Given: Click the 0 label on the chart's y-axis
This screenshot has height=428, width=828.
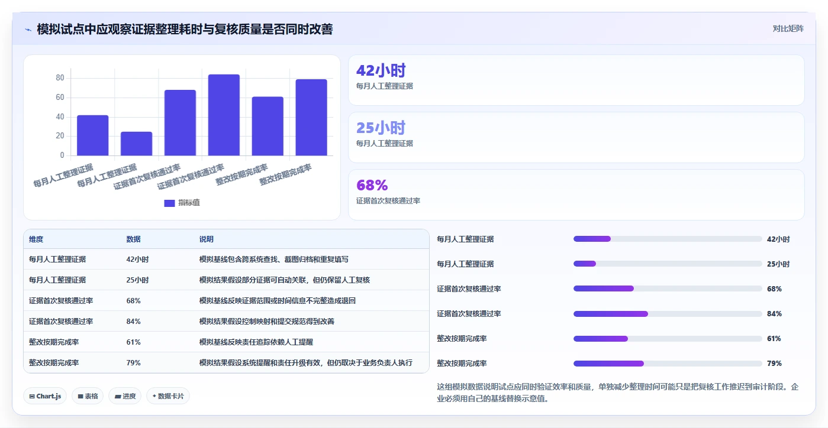Looking at the screenshot, I should click(62, 155).
